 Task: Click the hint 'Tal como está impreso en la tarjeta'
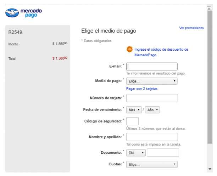pos(154,144)
